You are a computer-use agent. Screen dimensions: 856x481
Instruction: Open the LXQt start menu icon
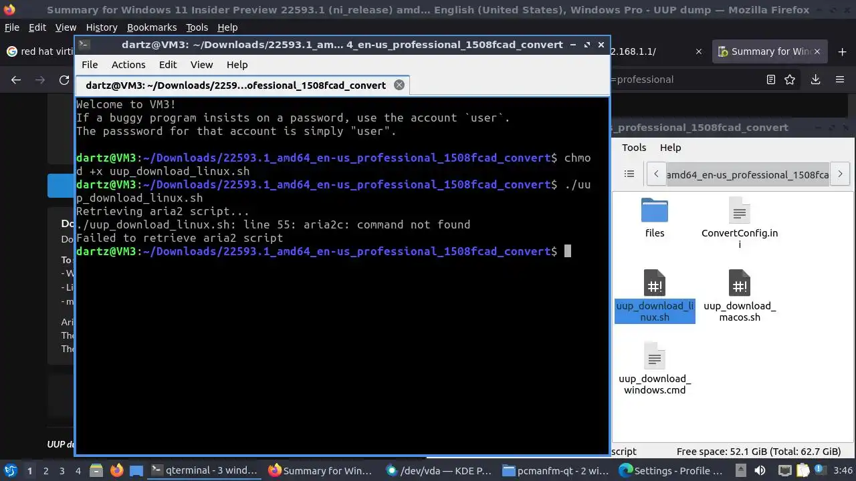click(10, 470)
